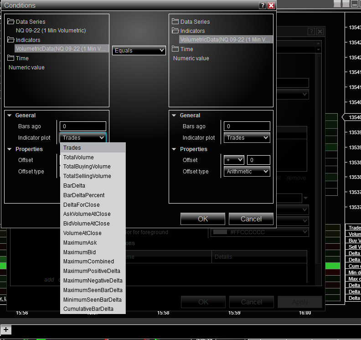Screen dimensions: 361x340
Task: Select VolumetricData indicator in right panel
Action: coord(226,39)
